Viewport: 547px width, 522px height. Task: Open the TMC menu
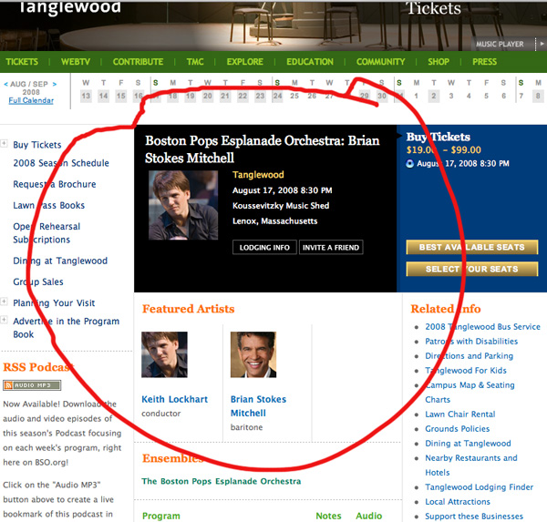[x=195, y=62]
